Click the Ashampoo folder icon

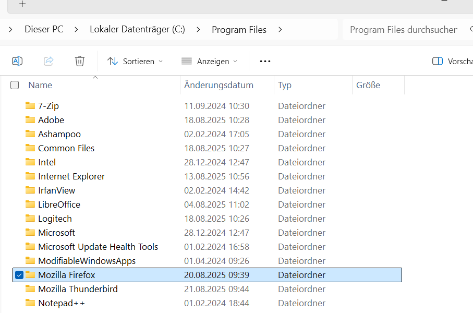pyautogui.click(x=30, y=134)
